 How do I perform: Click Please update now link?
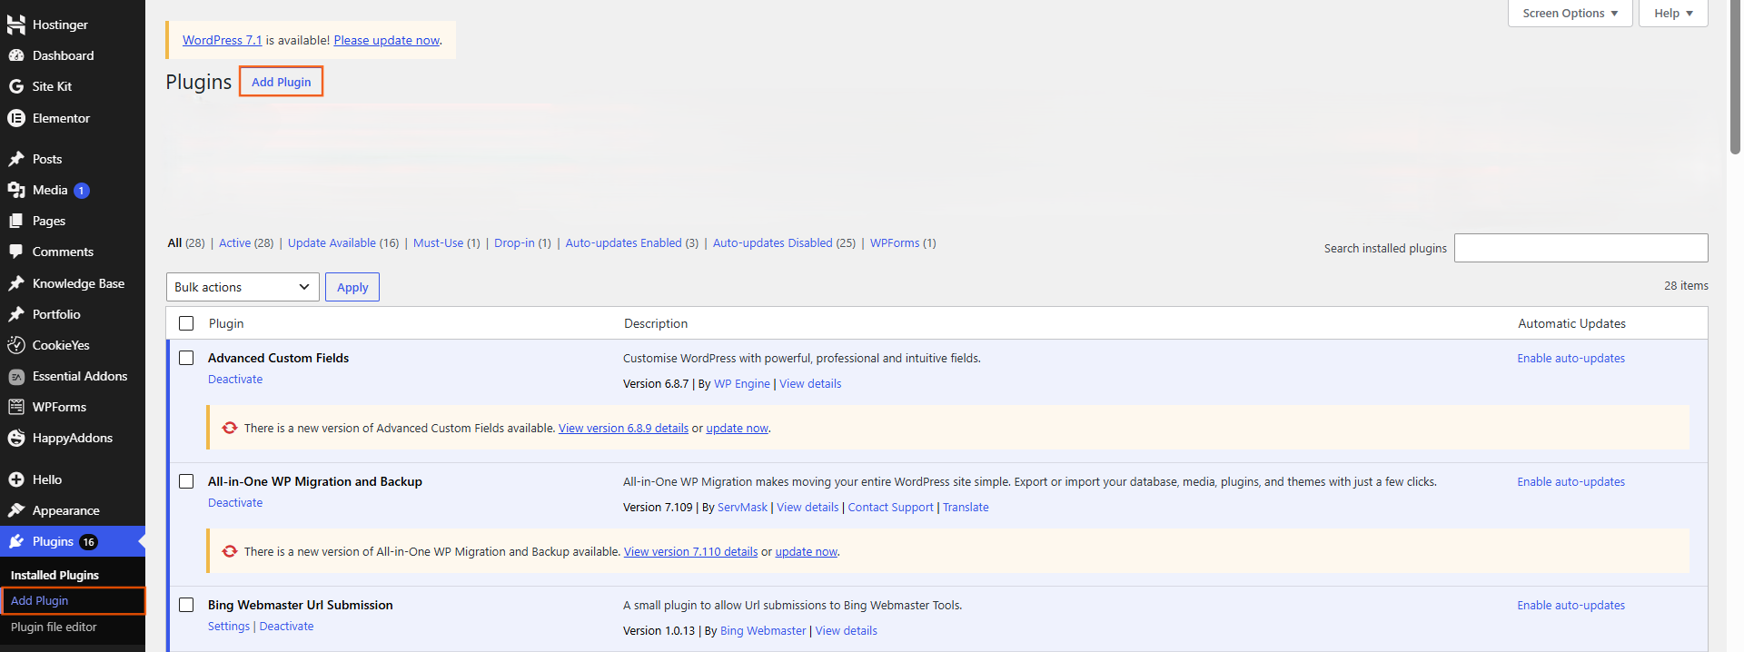(x=386, y=40)
